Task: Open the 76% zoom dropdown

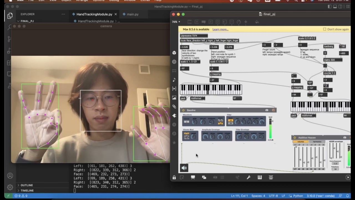Action: pyautogui.click(x=176, y=22)
